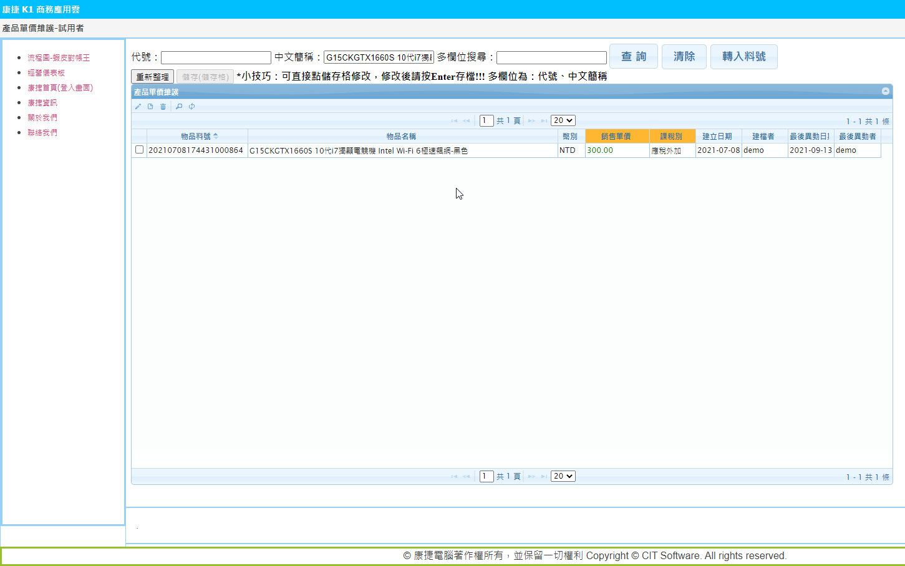Open the bottom rows-per-page dropdown
905x566 pixels.
click(x=563, y=476)
